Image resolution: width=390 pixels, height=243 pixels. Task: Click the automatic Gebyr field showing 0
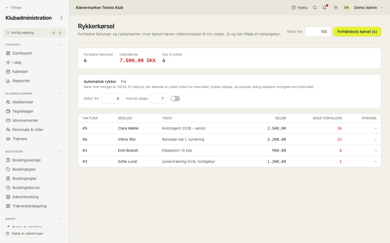112,99
